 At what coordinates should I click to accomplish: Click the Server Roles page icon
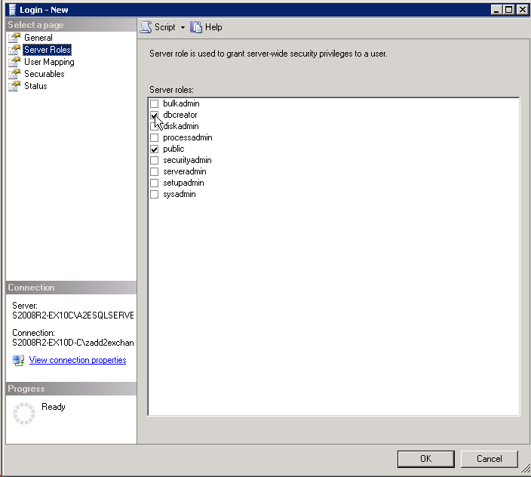14,50
